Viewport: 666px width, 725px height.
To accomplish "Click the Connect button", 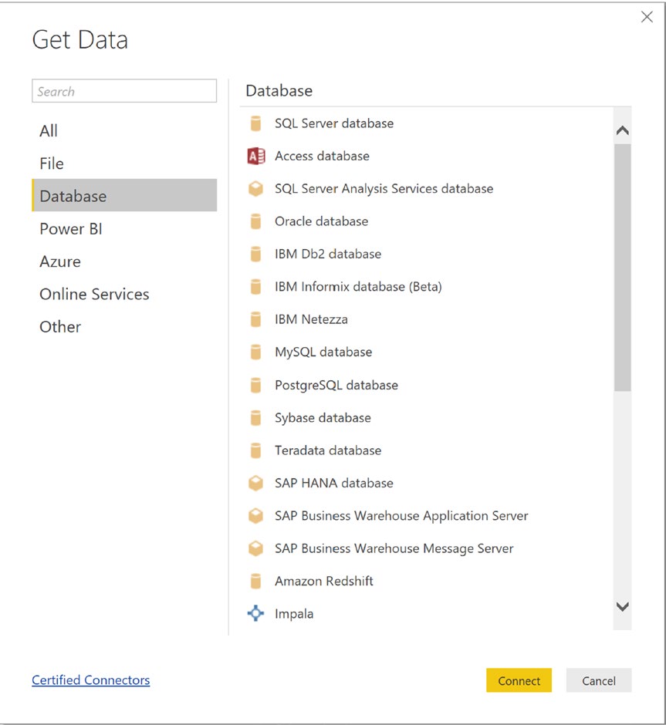I will pos(519,680).
